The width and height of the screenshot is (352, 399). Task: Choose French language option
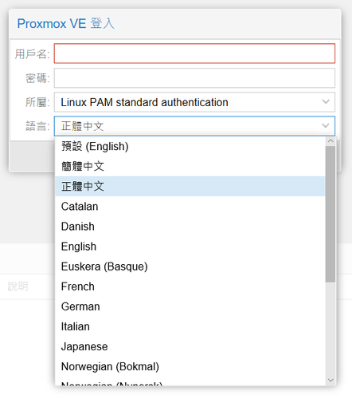tap(190, 286)
